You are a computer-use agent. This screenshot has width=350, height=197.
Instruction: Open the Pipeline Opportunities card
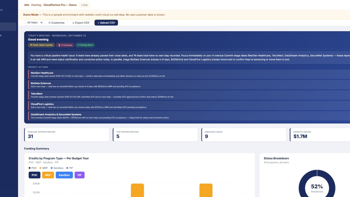tap(67, 135)
